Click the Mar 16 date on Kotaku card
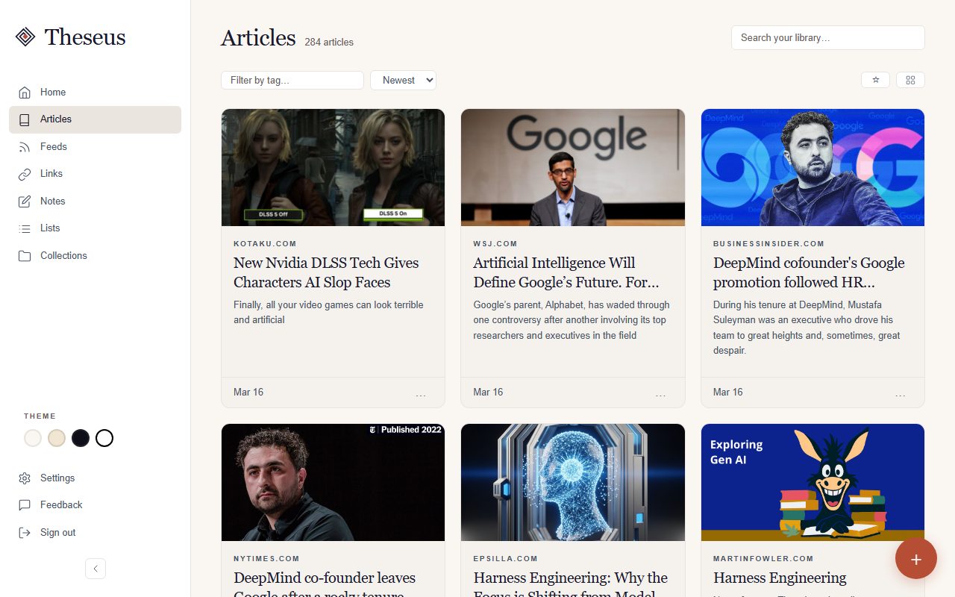The image size is (955, 597). point(248,393)
